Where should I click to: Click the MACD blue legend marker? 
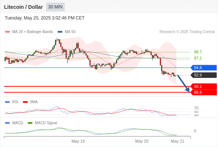7,123
